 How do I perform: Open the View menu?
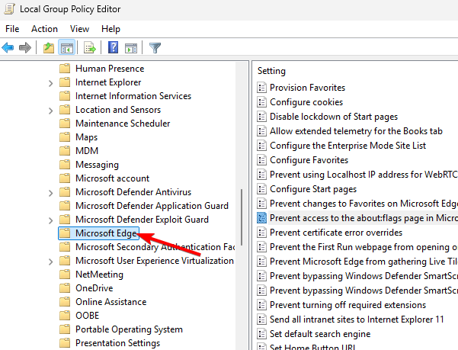point(79,29)
